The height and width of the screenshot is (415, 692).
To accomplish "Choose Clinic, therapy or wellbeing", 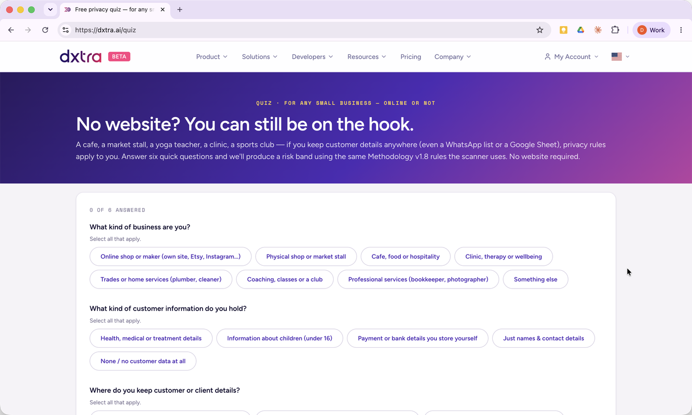I will click(504, 256).
